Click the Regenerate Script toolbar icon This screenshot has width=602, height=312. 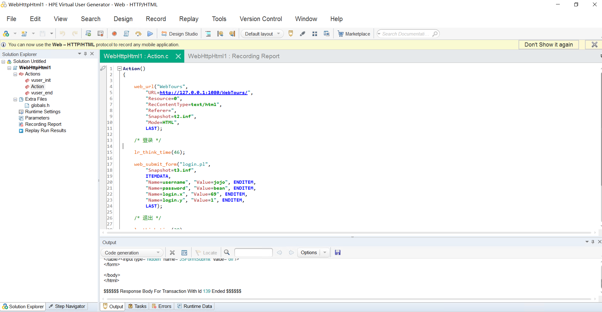point(88,34)
